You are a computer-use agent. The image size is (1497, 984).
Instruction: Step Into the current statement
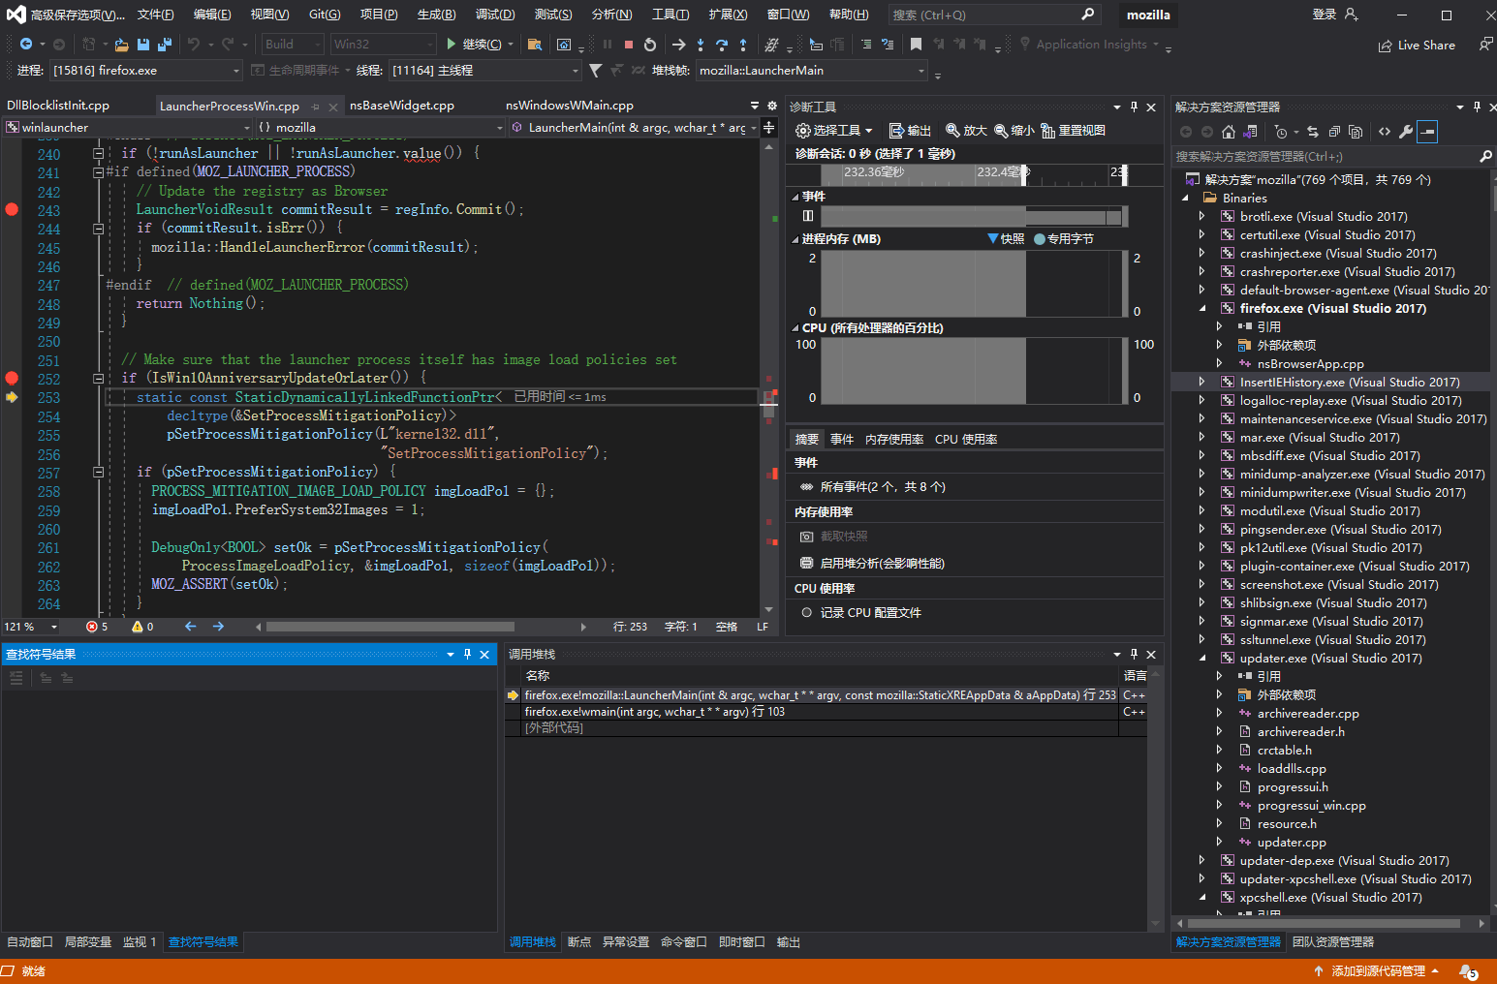[701, 45]
